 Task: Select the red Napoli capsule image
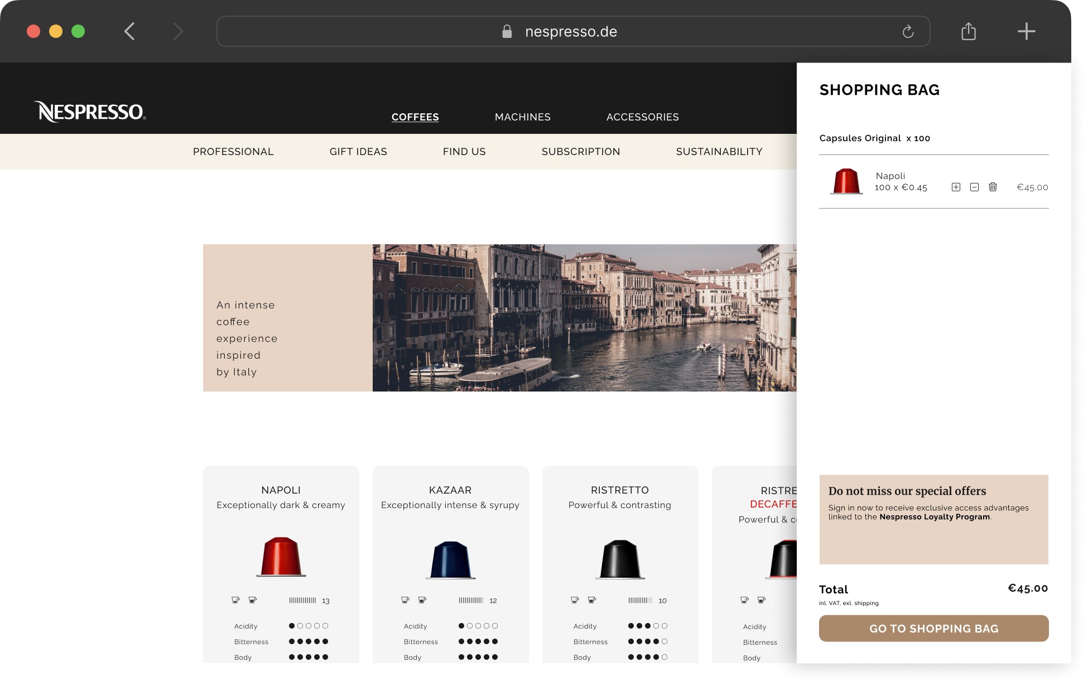point(281,557)
